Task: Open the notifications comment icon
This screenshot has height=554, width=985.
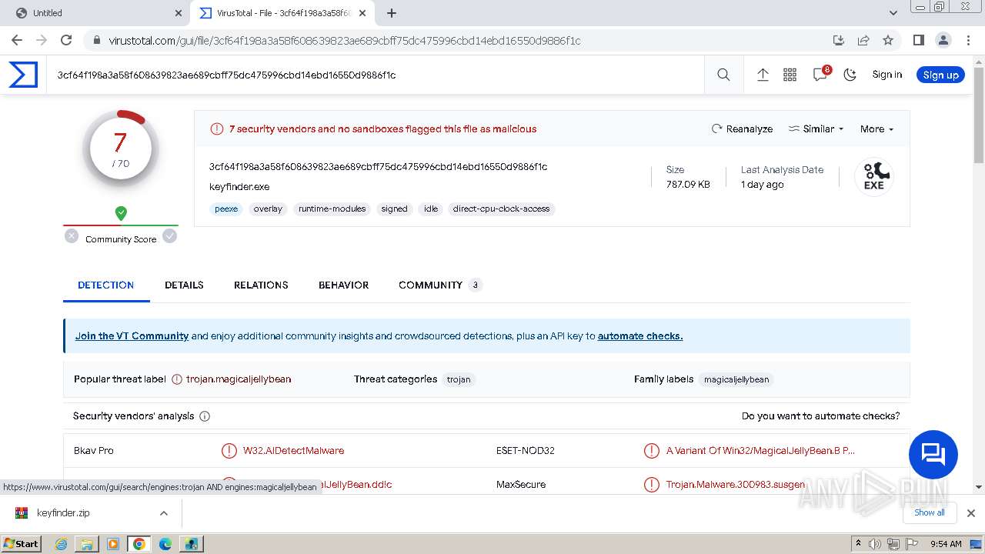Action: click(x=820, y=75)
